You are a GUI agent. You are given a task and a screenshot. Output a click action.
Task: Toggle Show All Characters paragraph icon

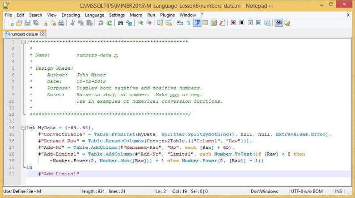tap(188, 23)
